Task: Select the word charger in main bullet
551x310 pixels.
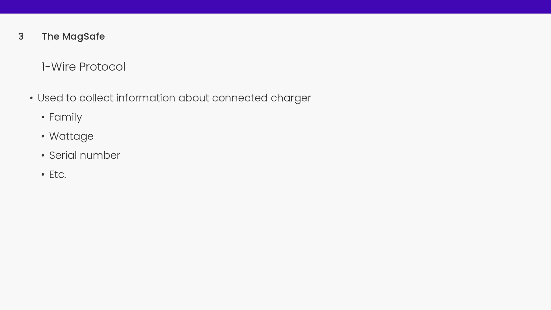Action: point(291,98)
